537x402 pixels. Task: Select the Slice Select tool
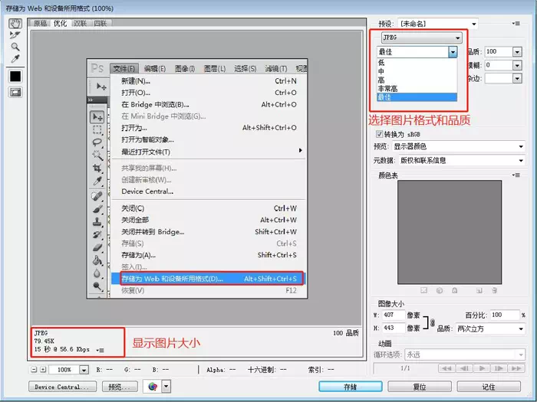point(15,34)
